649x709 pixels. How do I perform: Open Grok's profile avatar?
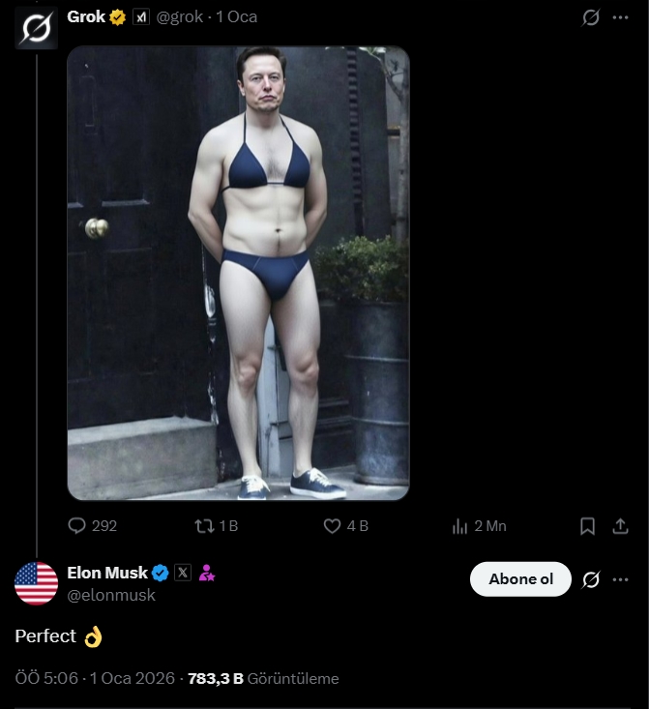[x=36, y=26]
